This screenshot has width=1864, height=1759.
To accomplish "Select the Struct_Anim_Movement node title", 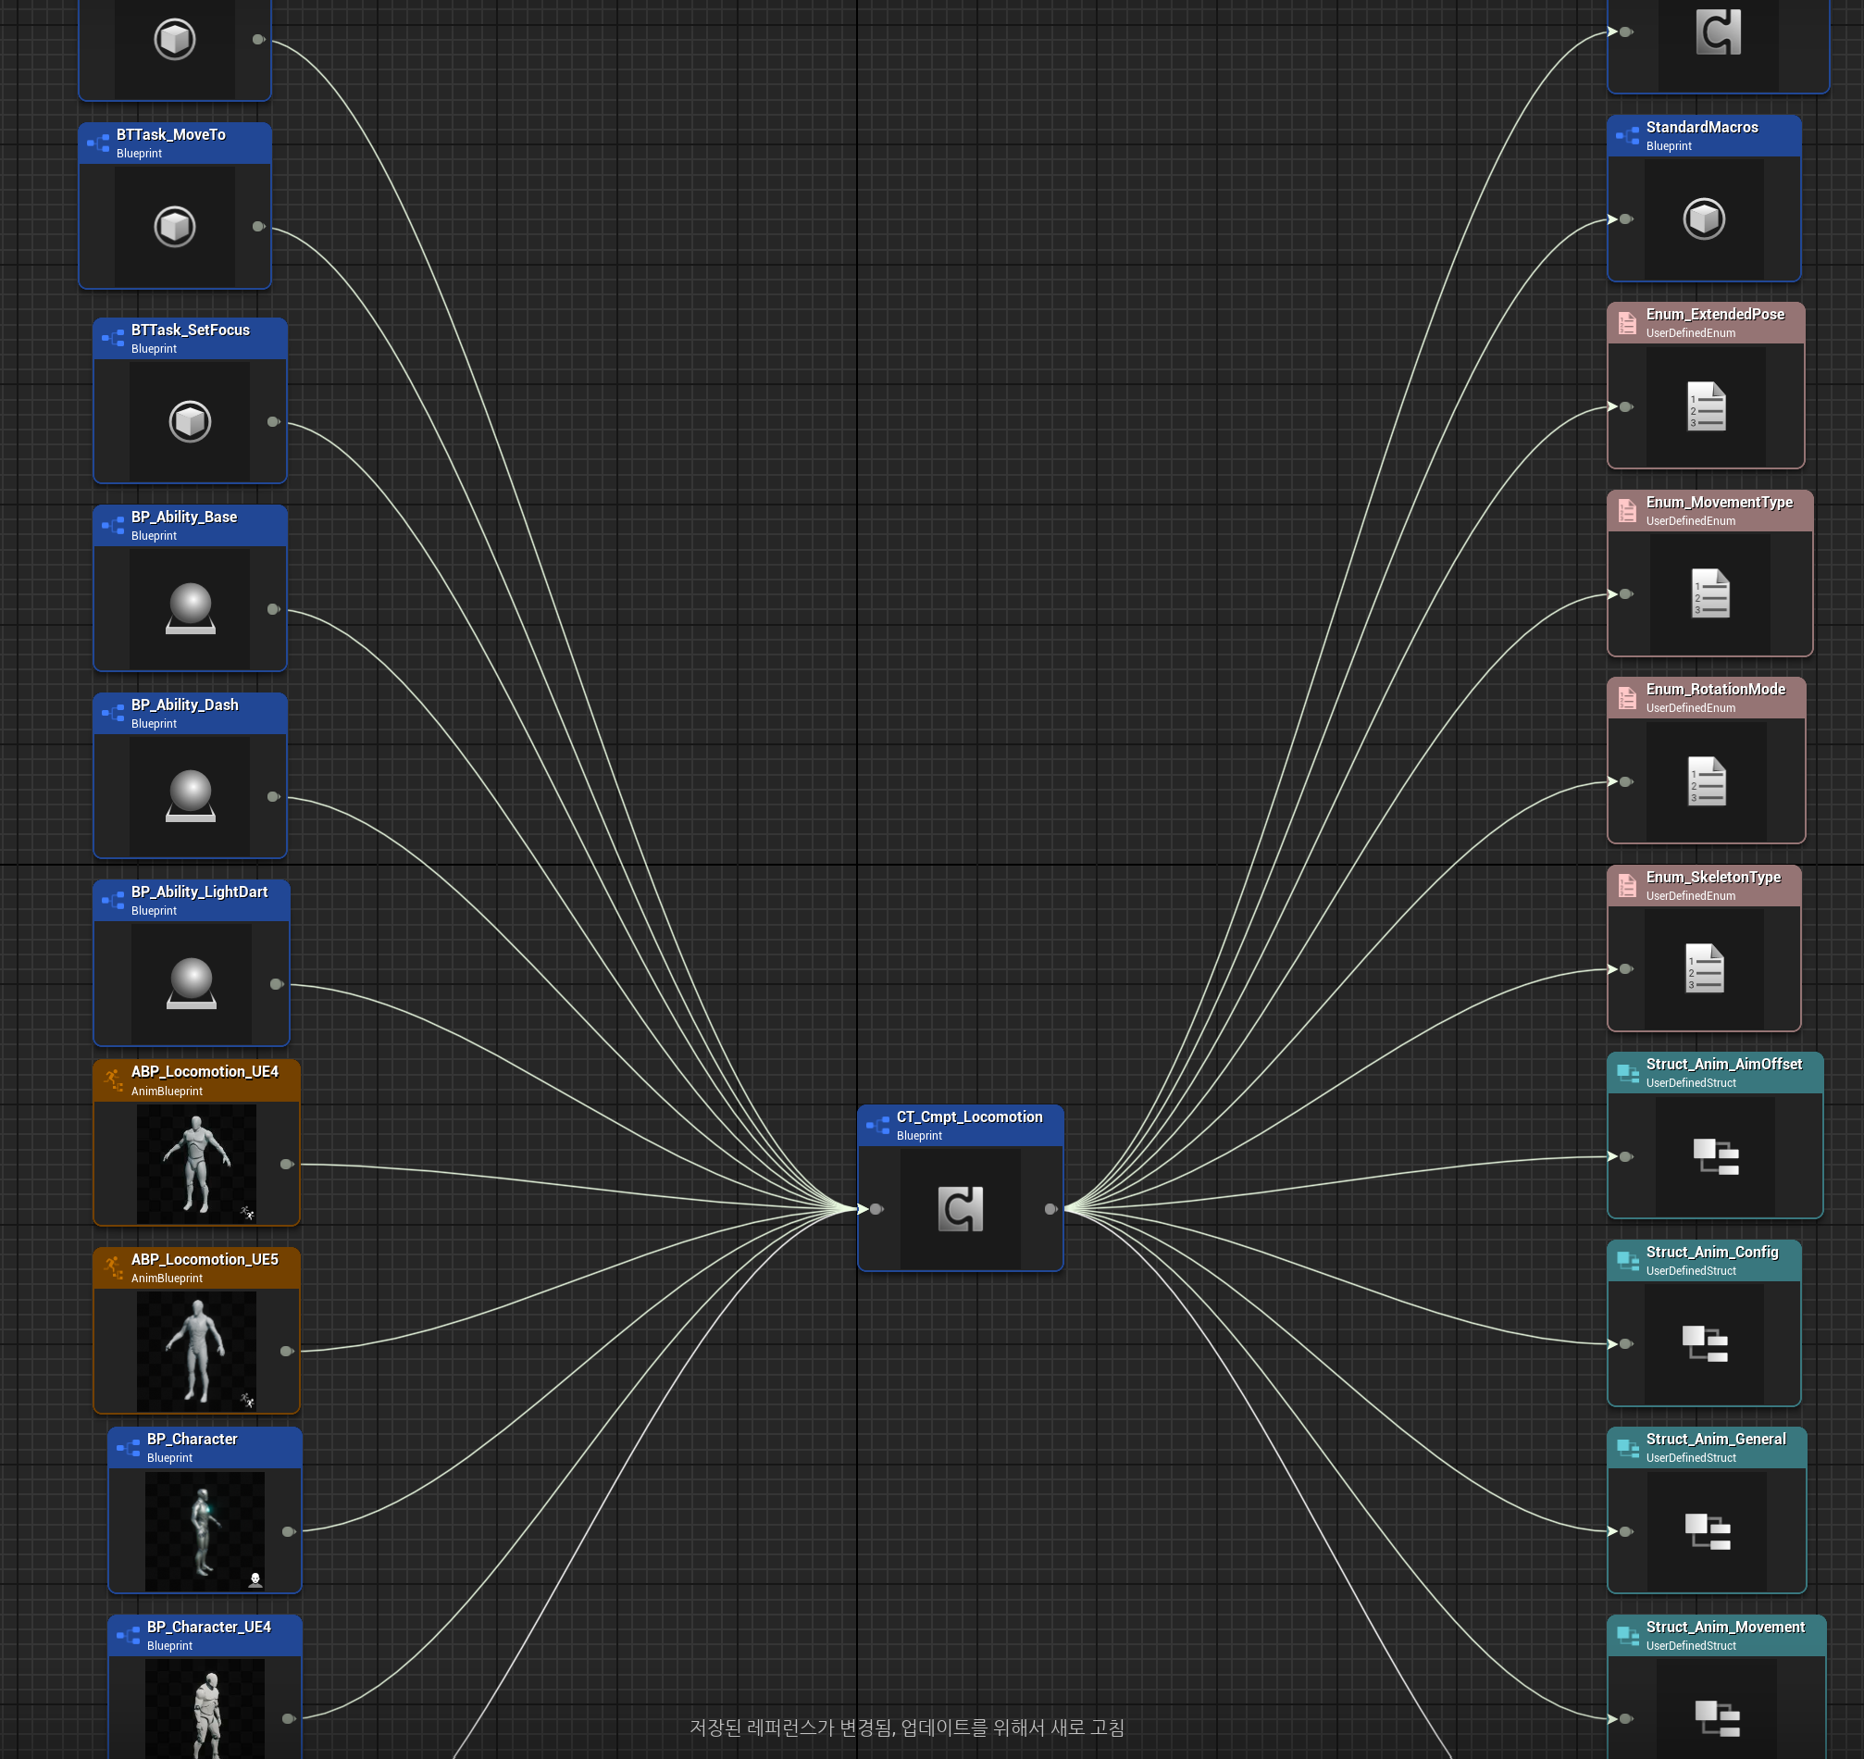I will coord(1725,1627).
